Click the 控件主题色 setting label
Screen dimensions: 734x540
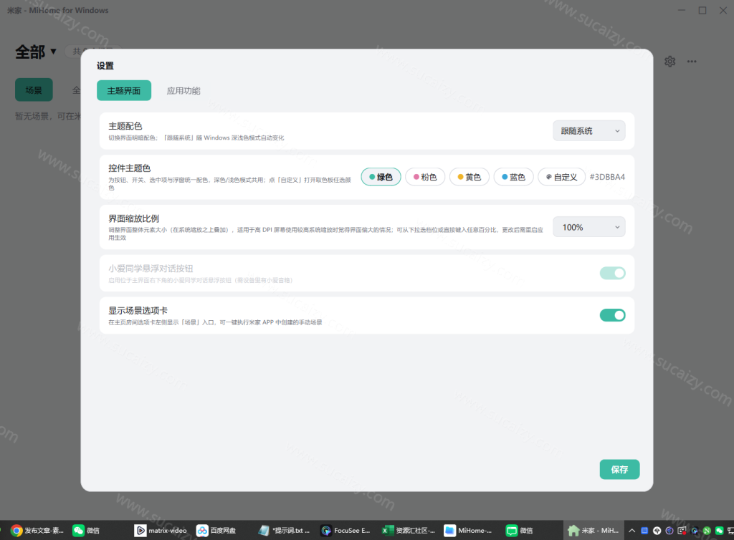(130, 168)
